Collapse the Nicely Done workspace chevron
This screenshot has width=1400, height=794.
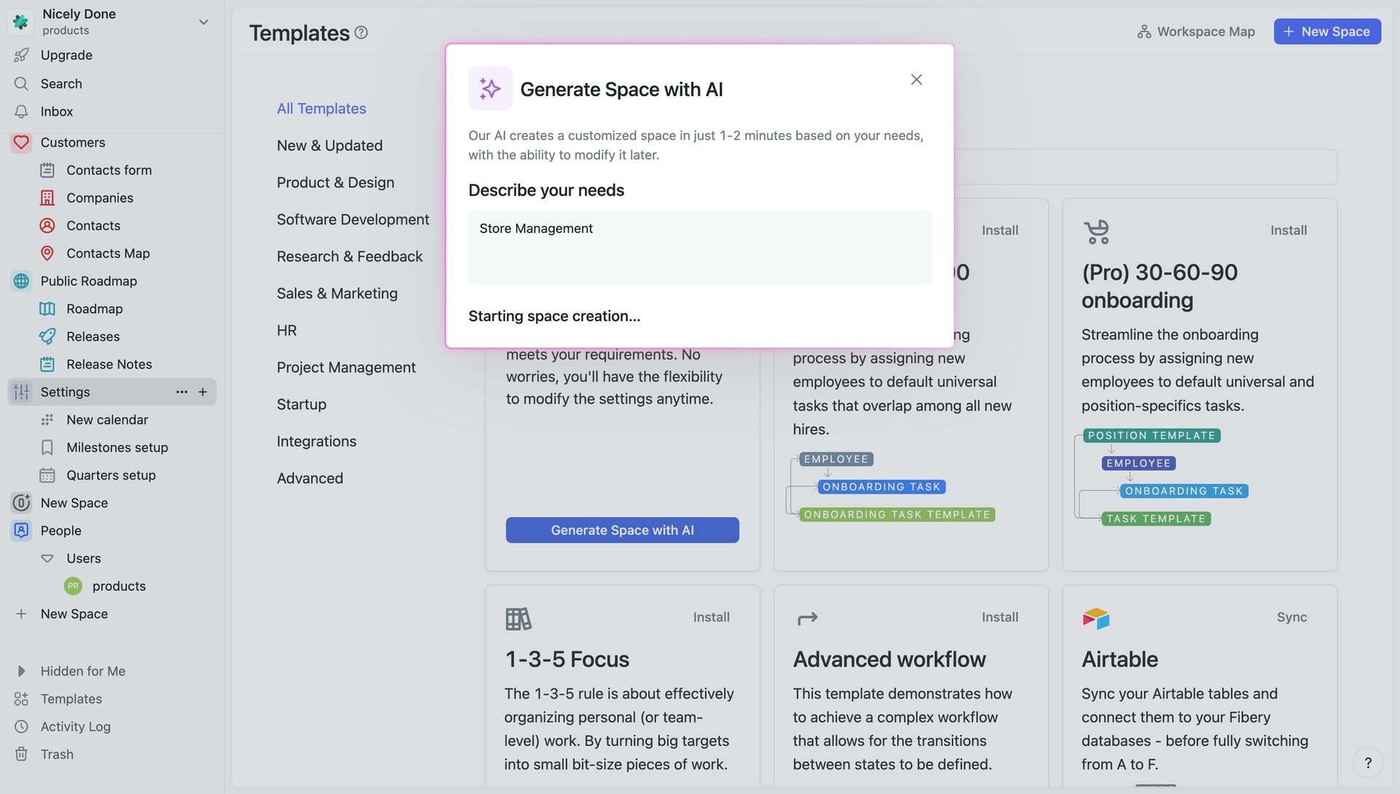point(203,22)
